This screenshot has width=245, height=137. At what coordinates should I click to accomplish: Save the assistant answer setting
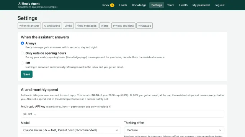[x=26, y=74]
